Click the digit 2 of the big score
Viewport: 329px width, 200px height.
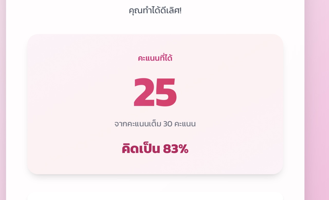coord(144,92)
